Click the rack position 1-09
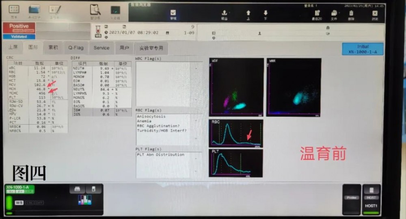The height and width of the screenshot is (219, 406). [x=189, y=33]
